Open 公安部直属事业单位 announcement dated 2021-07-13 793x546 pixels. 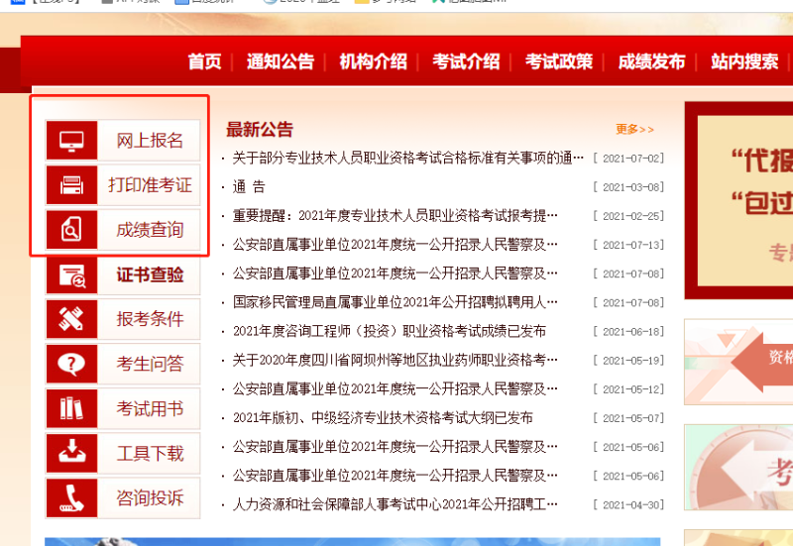(395, 245)
